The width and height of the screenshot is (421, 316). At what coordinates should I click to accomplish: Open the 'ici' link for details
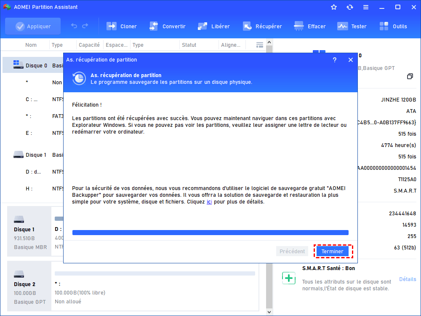pyautogui.click(x=209, y=202)
